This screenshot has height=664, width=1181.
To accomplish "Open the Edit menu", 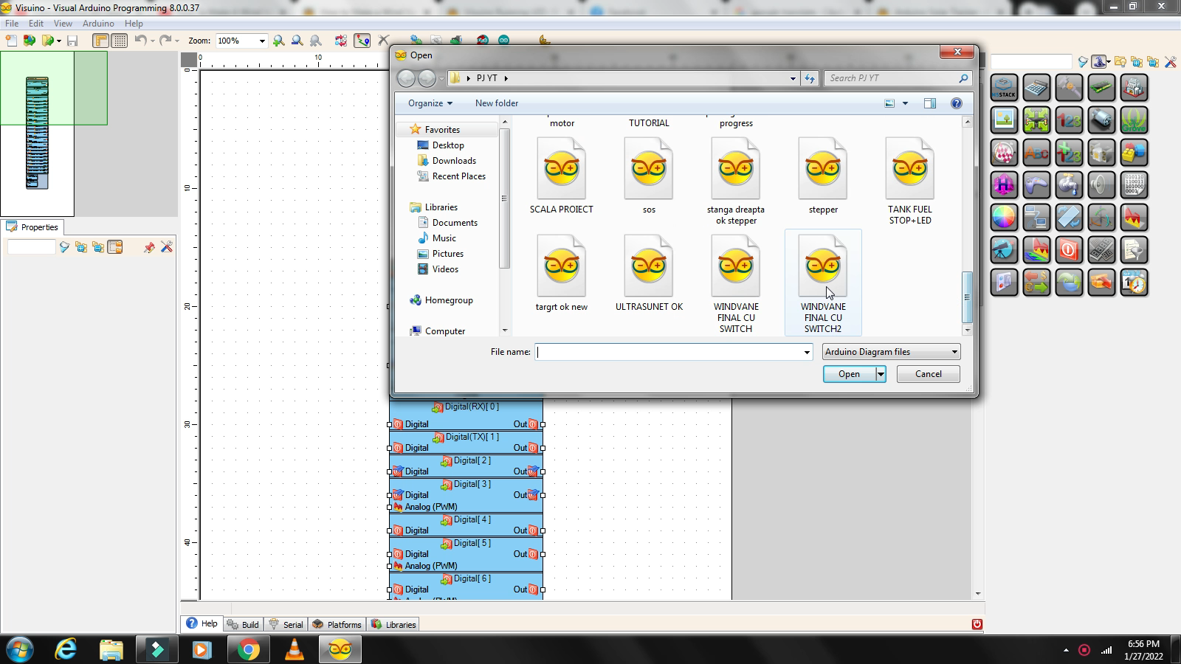I will click(35, 24).
